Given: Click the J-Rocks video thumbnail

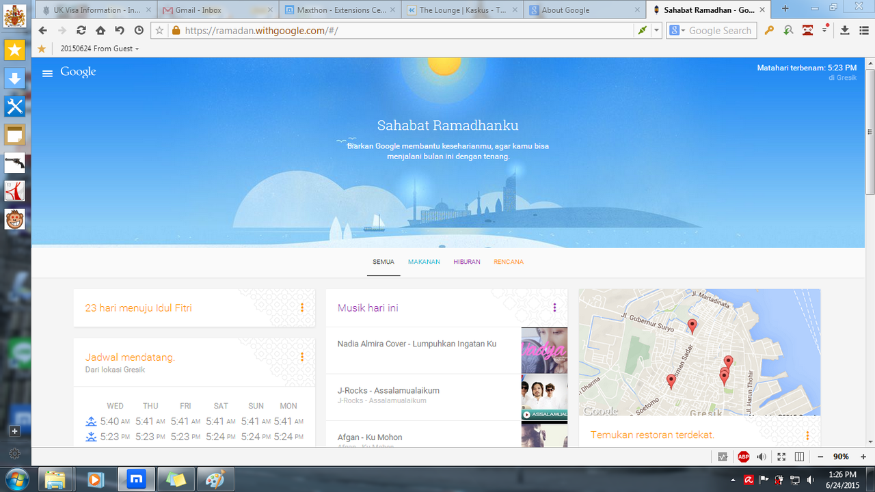Looking at the screenshot, I should 544,397.
